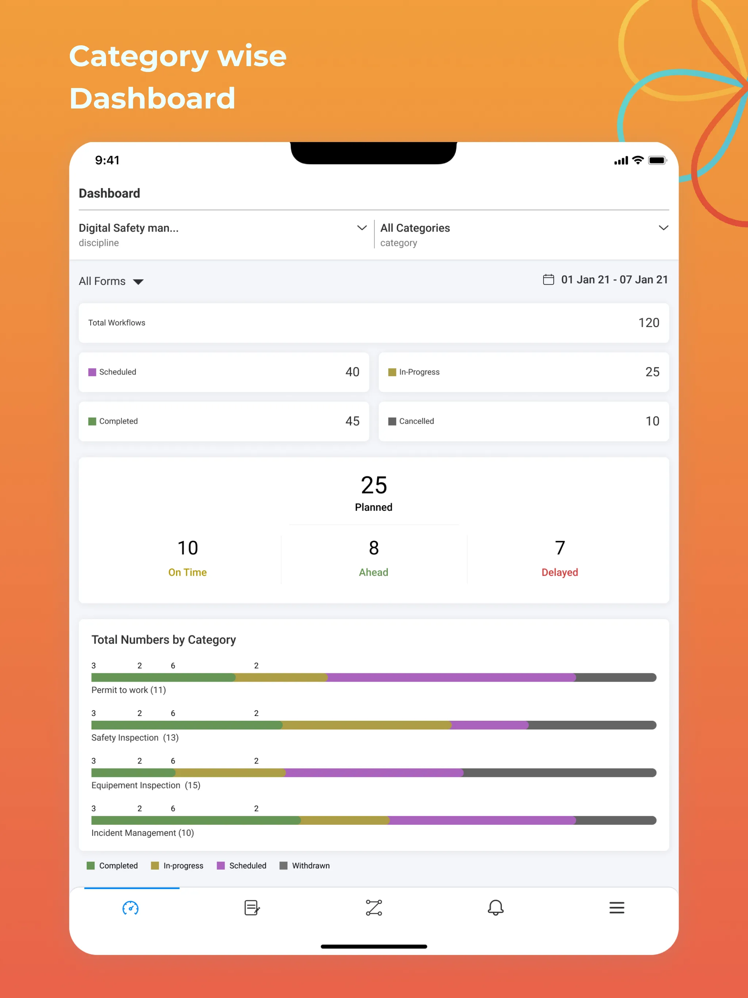Expand the All Forms filter dropdown

point(112,281)
